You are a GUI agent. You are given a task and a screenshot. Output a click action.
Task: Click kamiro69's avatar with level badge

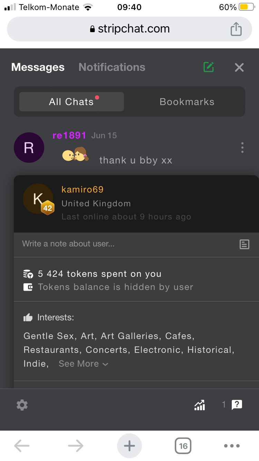(38, 199)
